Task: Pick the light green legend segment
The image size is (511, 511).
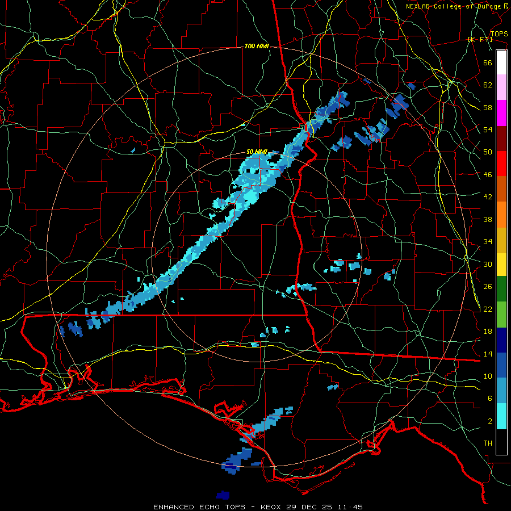Action: tap(501, 315)
